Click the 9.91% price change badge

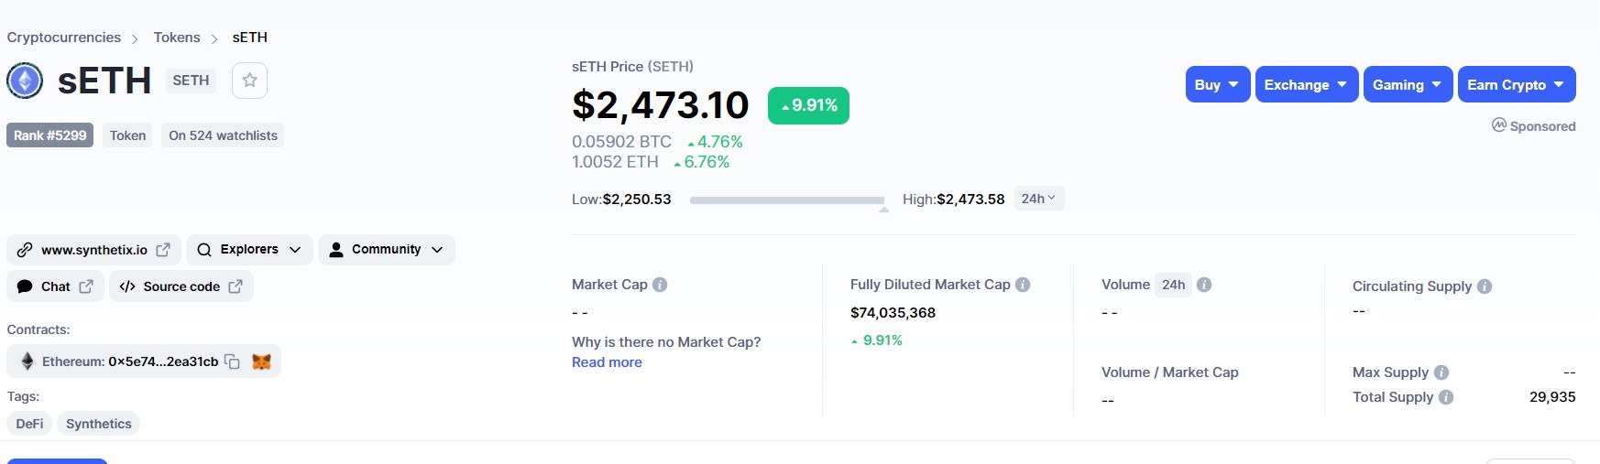pyautogui.click(x=808, y=105)
